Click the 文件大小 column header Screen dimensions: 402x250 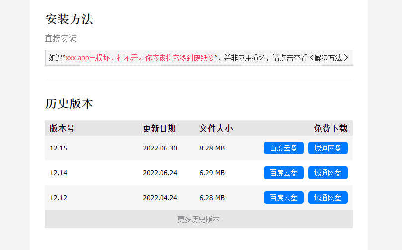click(216, 128)
